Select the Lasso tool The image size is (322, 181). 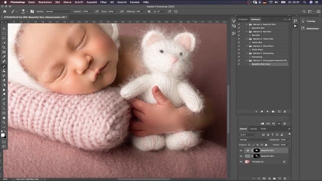(4, 38)
